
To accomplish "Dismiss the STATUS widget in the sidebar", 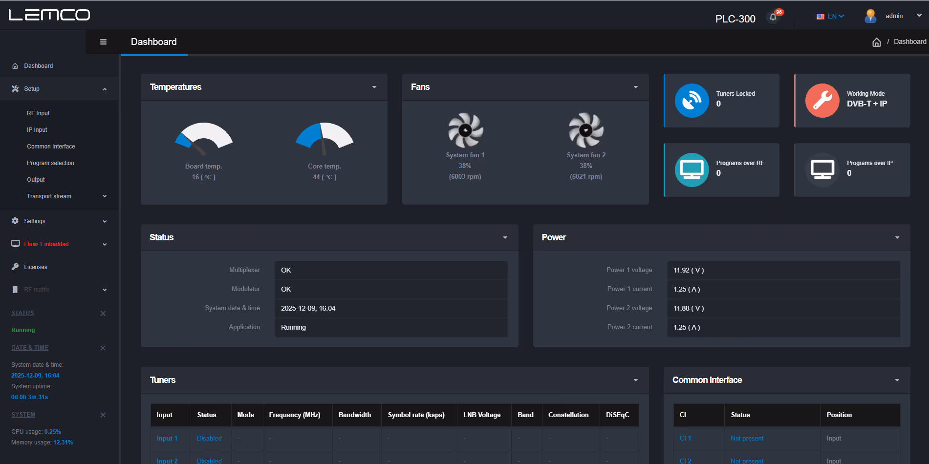I will (x=103, y=313).
